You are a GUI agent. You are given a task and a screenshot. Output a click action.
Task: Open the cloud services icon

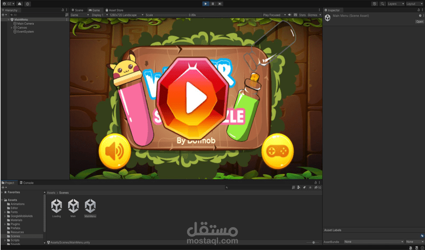click(x=20, y=4)
